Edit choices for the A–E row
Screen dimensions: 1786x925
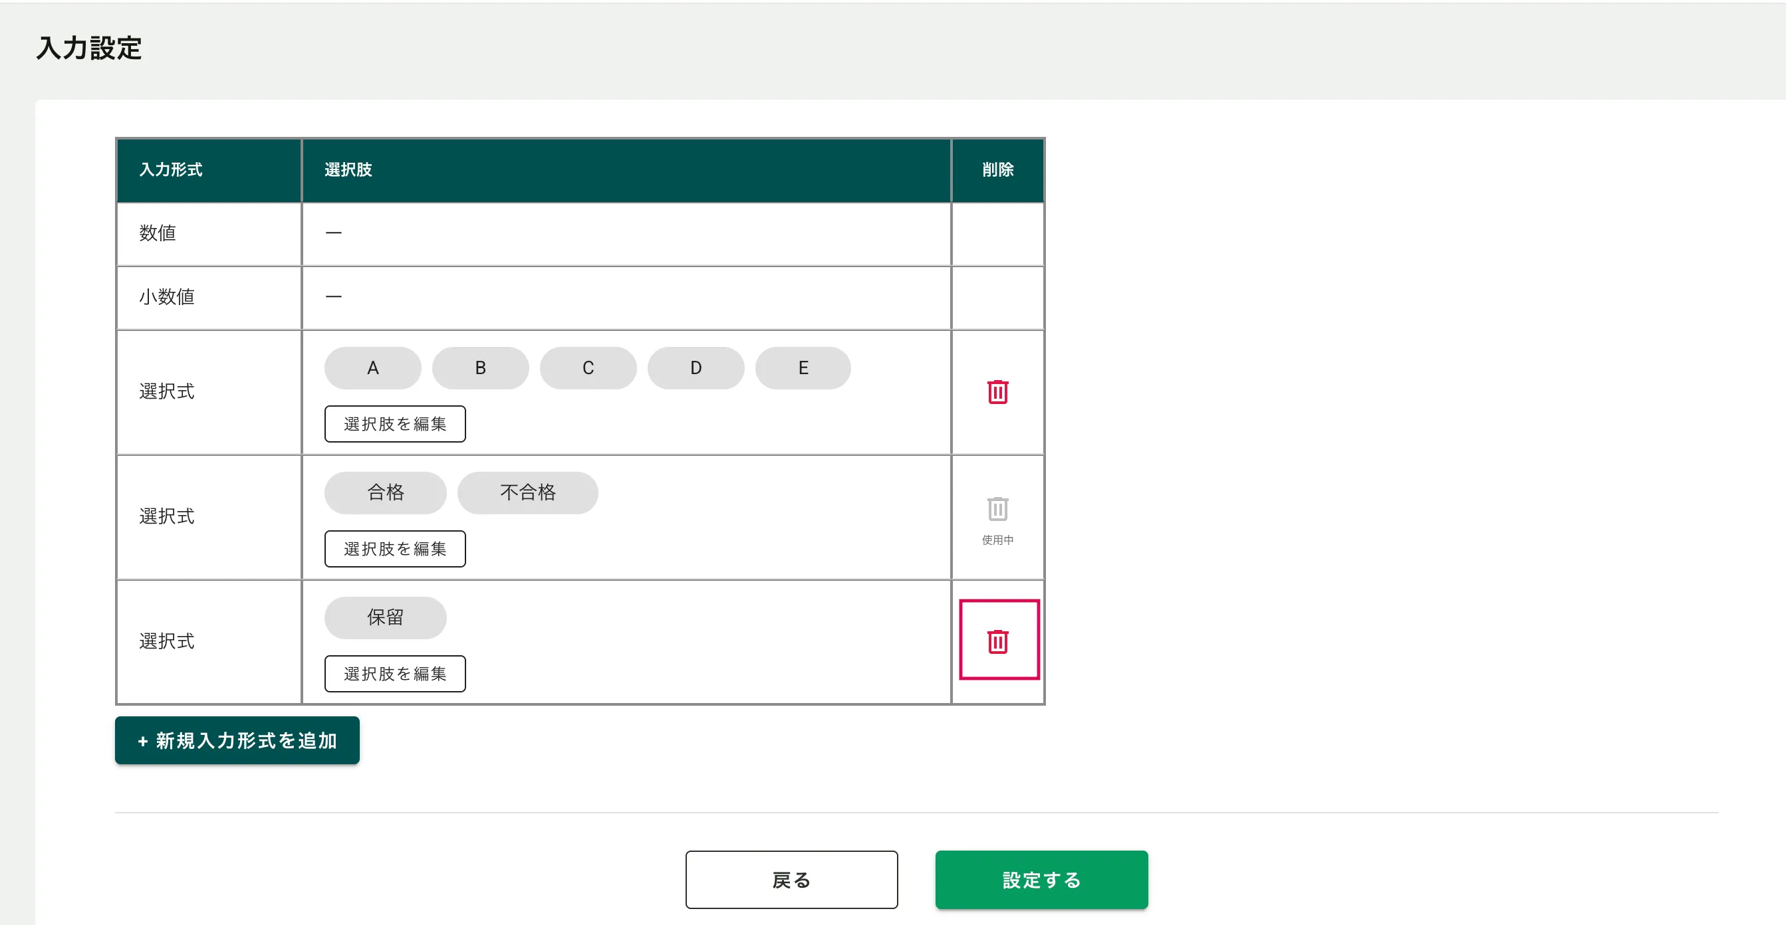pyautogui.click(x=394, y=424)
